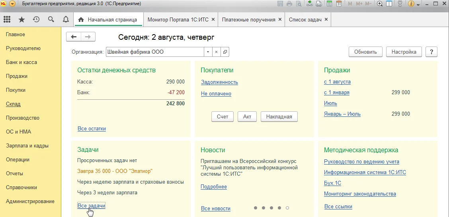The image size is (449, 217).
Task: Click the zoom scale magnifier icon
Action: pyautogui.click(x=380, y=4)
